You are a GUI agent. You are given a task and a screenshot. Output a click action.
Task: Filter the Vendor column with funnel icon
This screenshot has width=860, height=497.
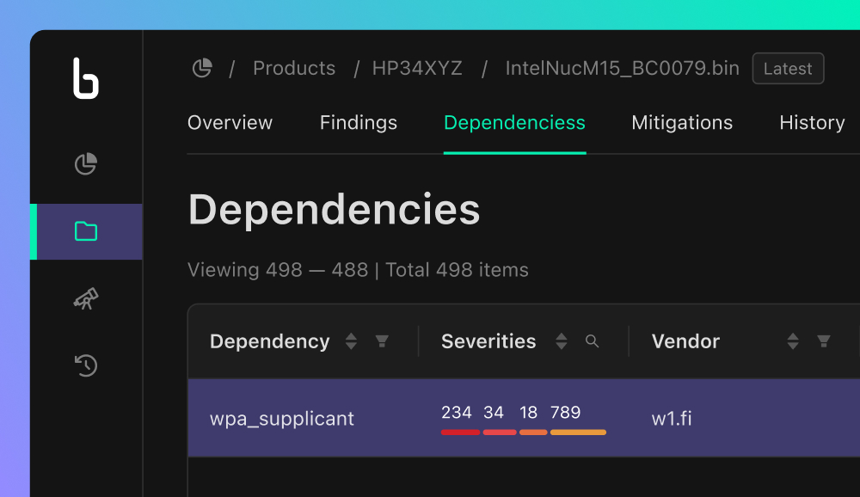[824, 341]
